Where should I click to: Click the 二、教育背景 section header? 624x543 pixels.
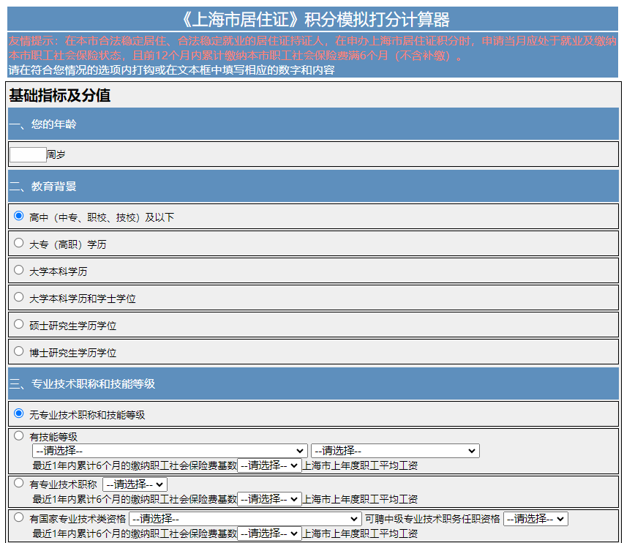313,186
